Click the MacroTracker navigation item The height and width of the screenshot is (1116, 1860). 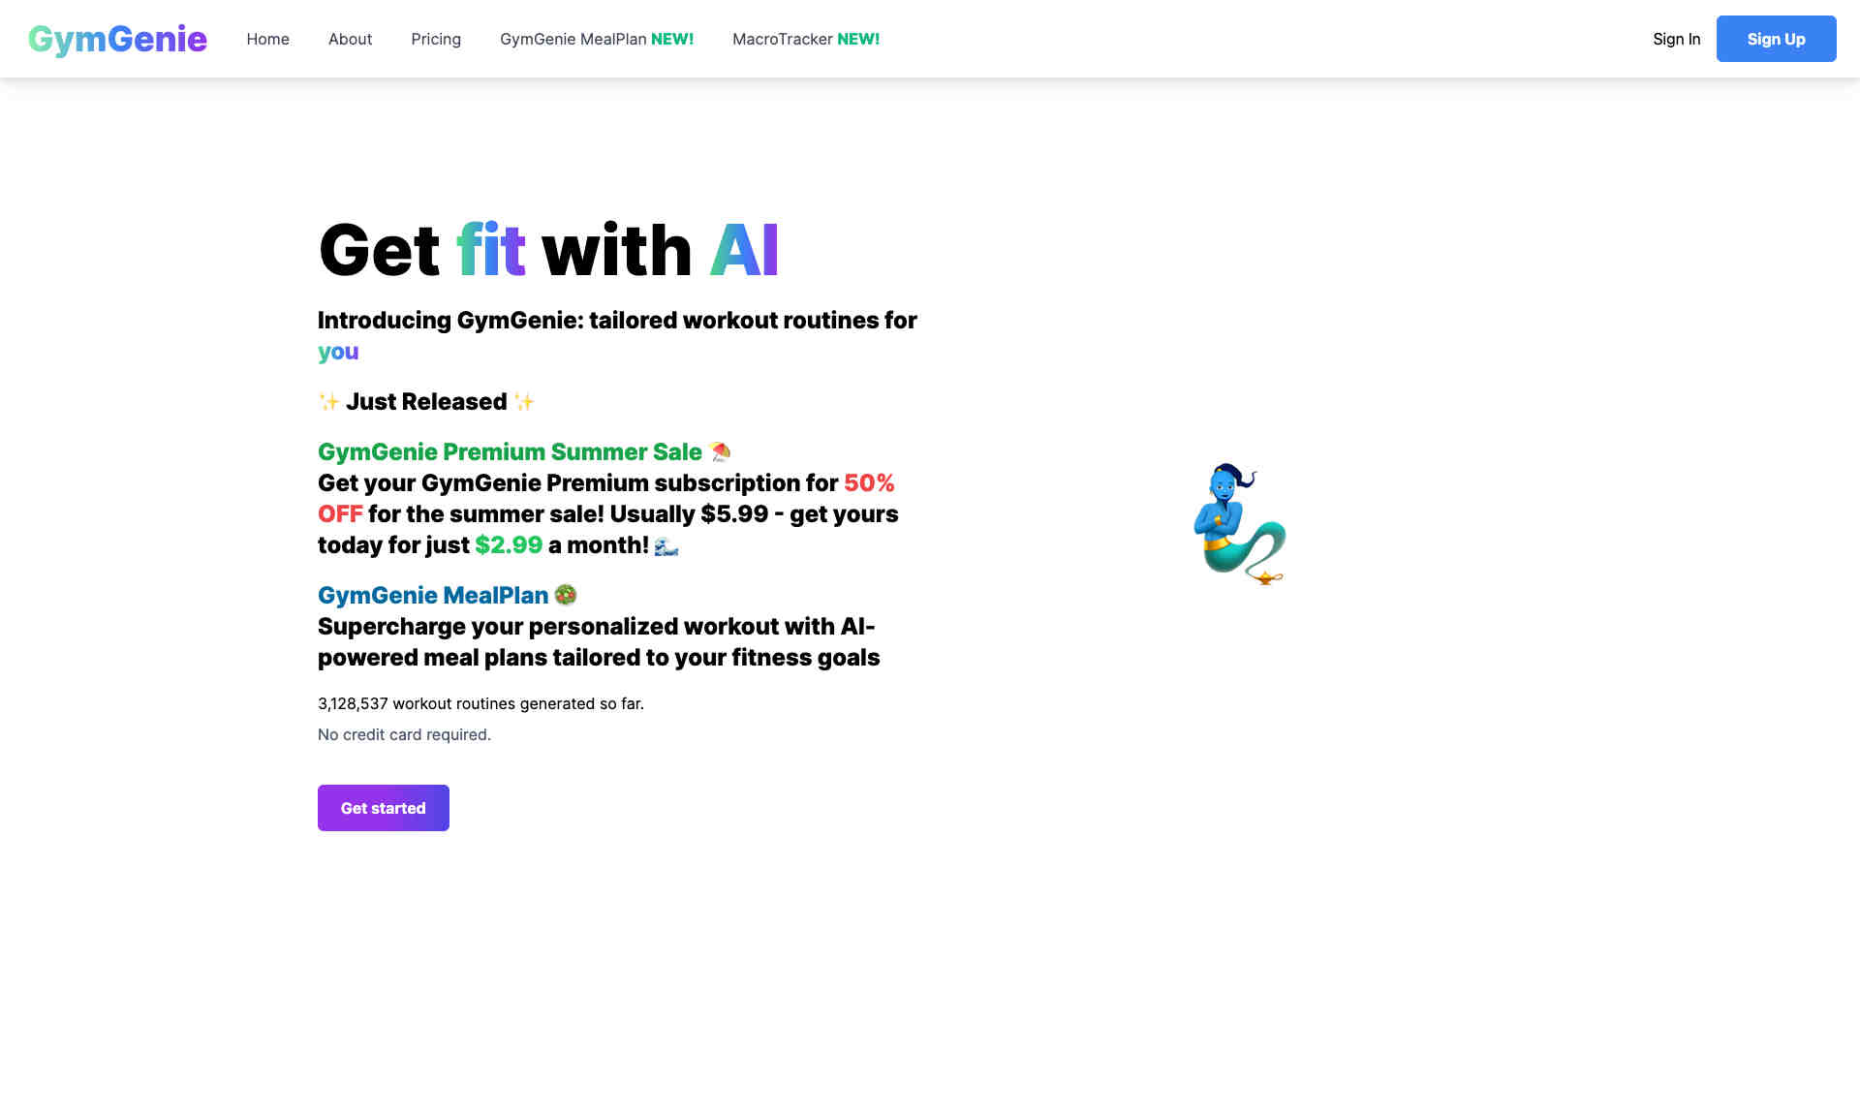805,39
